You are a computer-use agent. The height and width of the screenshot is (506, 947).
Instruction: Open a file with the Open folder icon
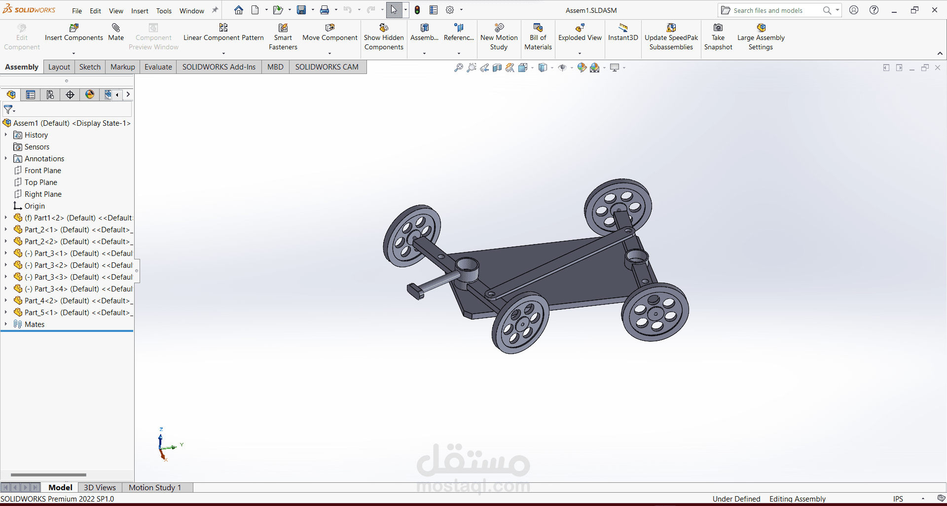pos(278,10)
